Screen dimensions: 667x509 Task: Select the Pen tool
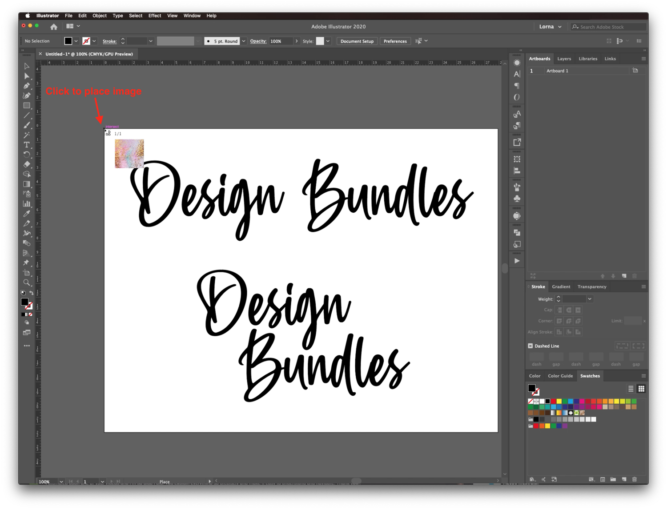point(27,86)
